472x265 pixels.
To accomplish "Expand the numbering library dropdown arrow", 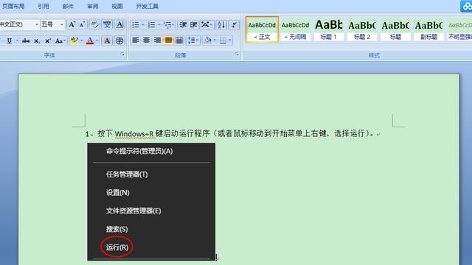I will click(159, 25).
